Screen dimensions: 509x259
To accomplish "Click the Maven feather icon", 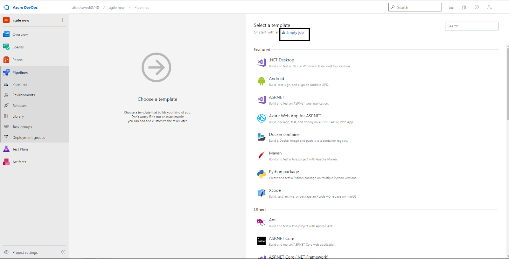I will tap(261, 156).
